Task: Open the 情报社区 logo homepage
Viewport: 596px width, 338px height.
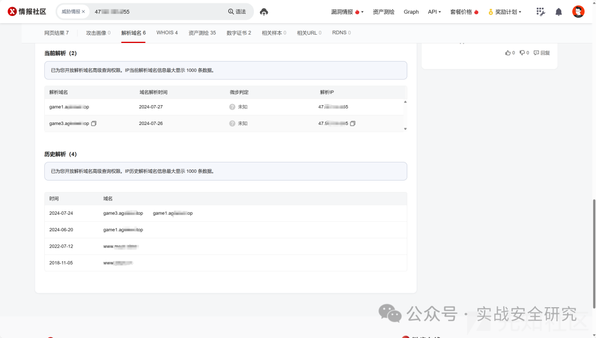Action: pos(27,12)
